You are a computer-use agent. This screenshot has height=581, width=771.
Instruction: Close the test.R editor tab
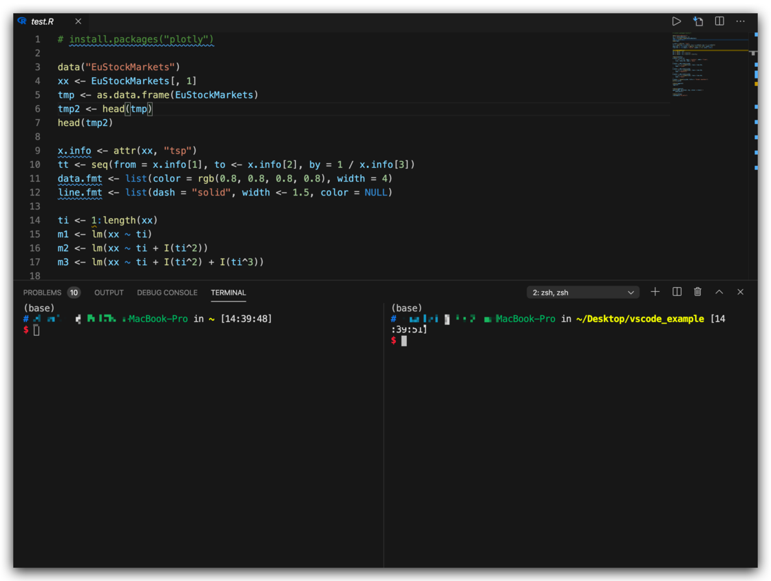(78, 21)
